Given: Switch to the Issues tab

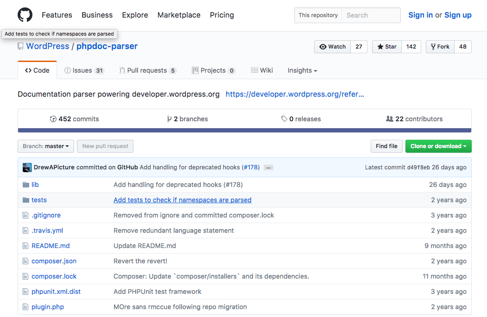Looking at the screenshot, I should tap(84, 70).
